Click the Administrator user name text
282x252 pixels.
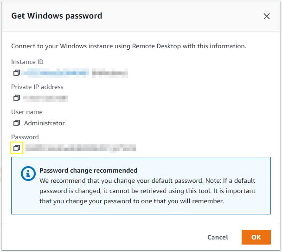point(45,123)
